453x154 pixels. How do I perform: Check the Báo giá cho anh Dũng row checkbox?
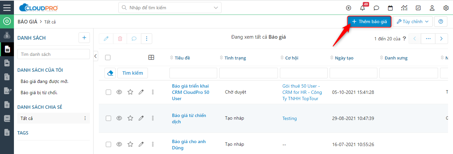point(108,144)
